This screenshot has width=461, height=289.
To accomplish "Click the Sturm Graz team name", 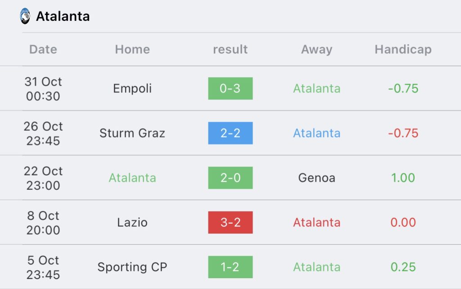I will click(x=132, y=133).
